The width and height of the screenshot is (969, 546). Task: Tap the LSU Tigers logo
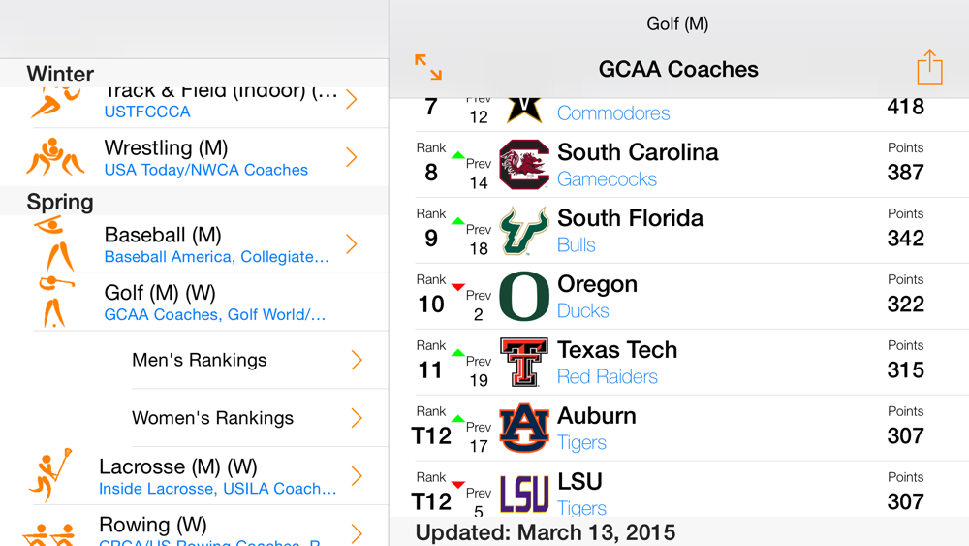tap(524, 494)
